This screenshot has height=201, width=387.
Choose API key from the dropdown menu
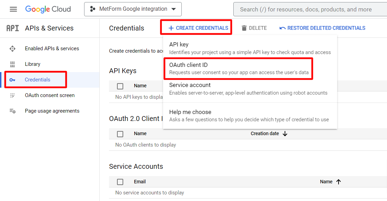(x=250, y=48)
